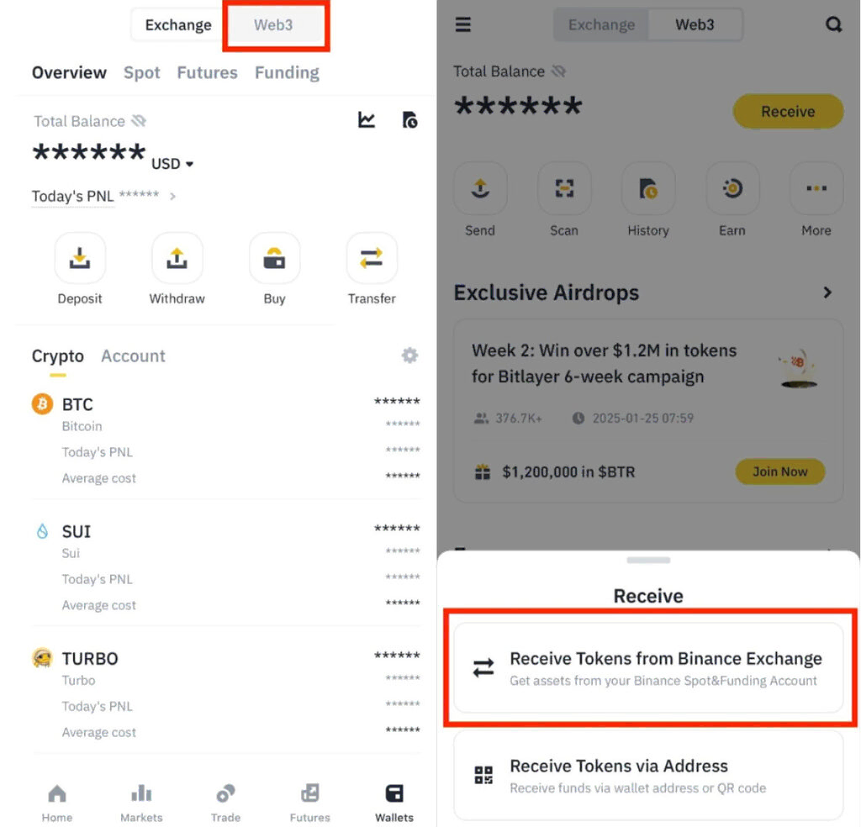Toggle balance visibility eye on Exchange screen
The image size is (861, 827).
point(139,121)
